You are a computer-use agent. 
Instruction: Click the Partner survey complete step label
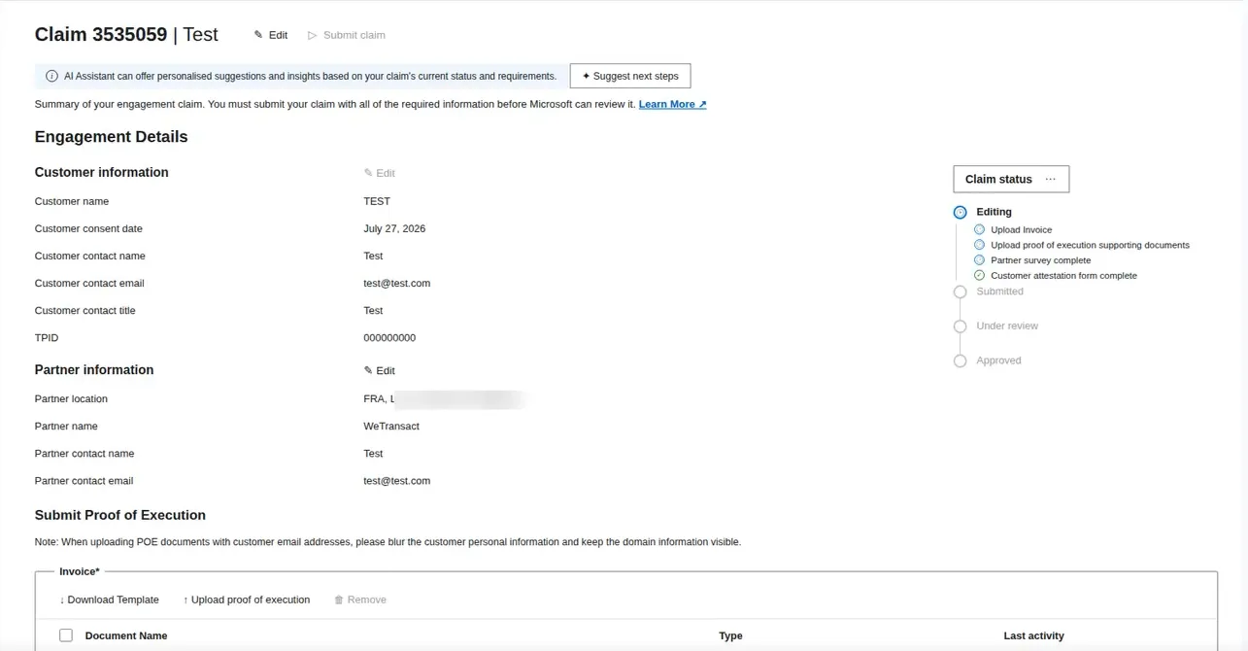click(1041, 260)
